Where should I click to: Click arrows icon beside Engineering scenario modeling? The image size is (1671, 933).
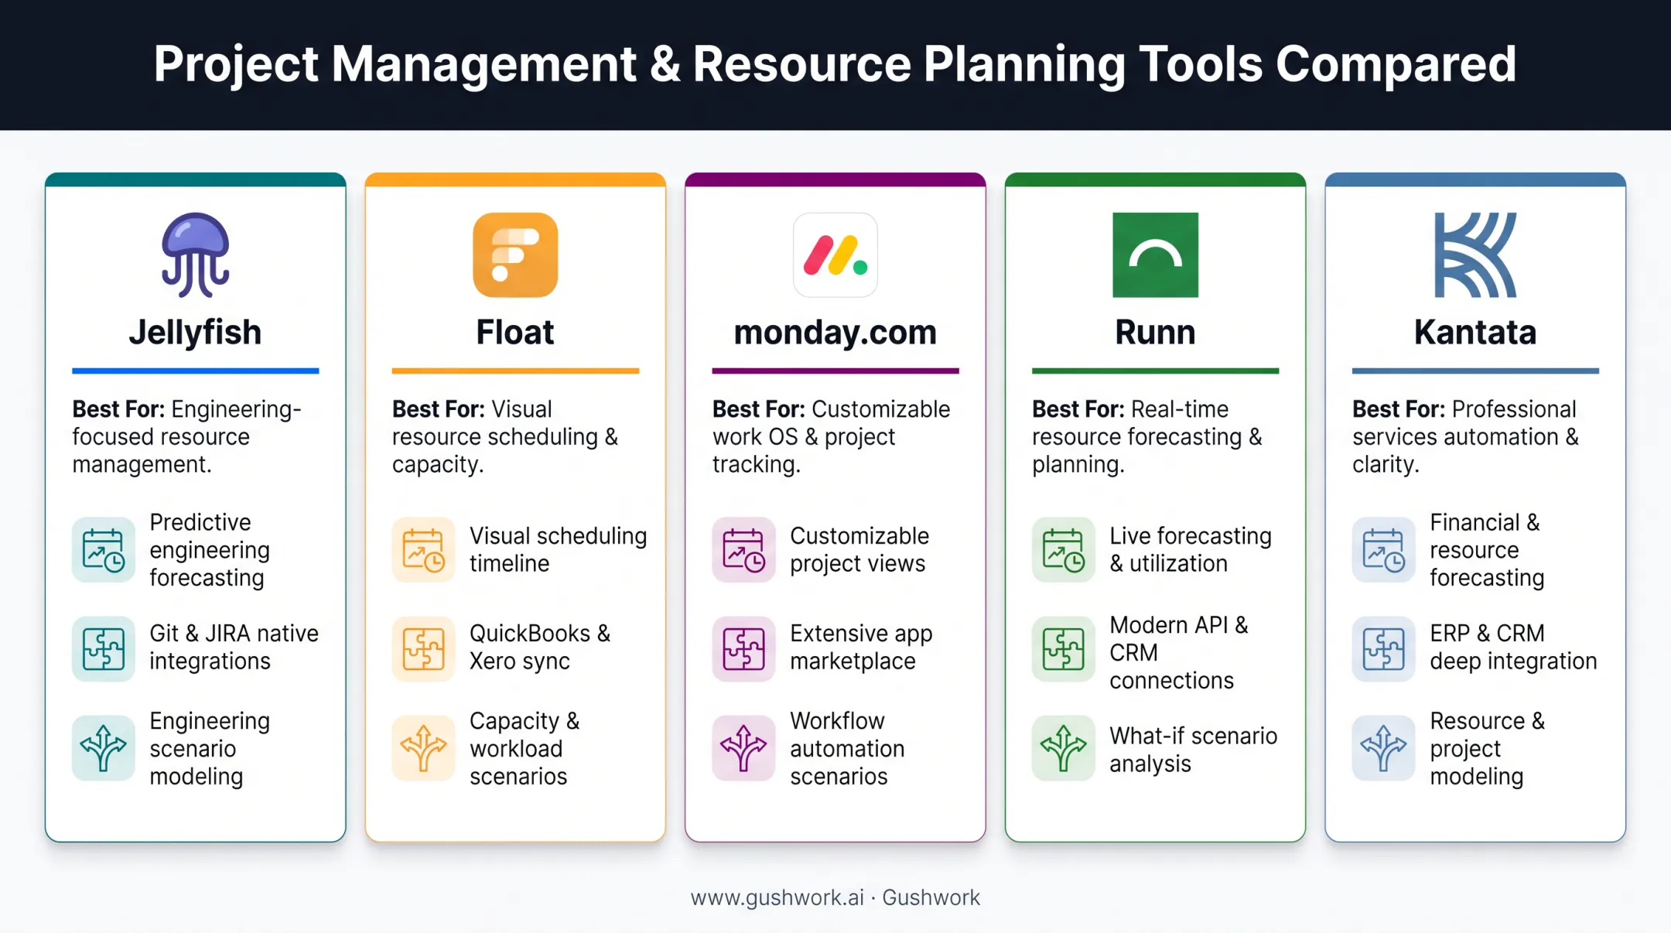104,748
